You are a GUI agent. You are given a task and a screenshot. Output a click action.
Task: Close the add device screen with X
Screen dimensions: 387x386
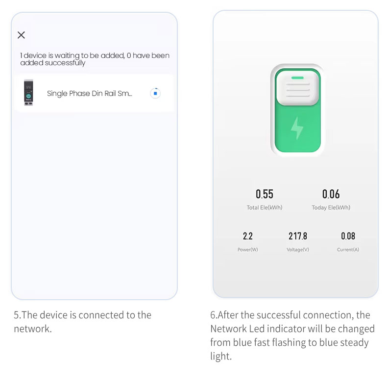[21, 35]
